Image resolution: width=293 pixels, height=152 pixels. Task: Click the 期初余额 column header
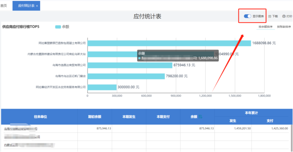(x=94, y=117)
